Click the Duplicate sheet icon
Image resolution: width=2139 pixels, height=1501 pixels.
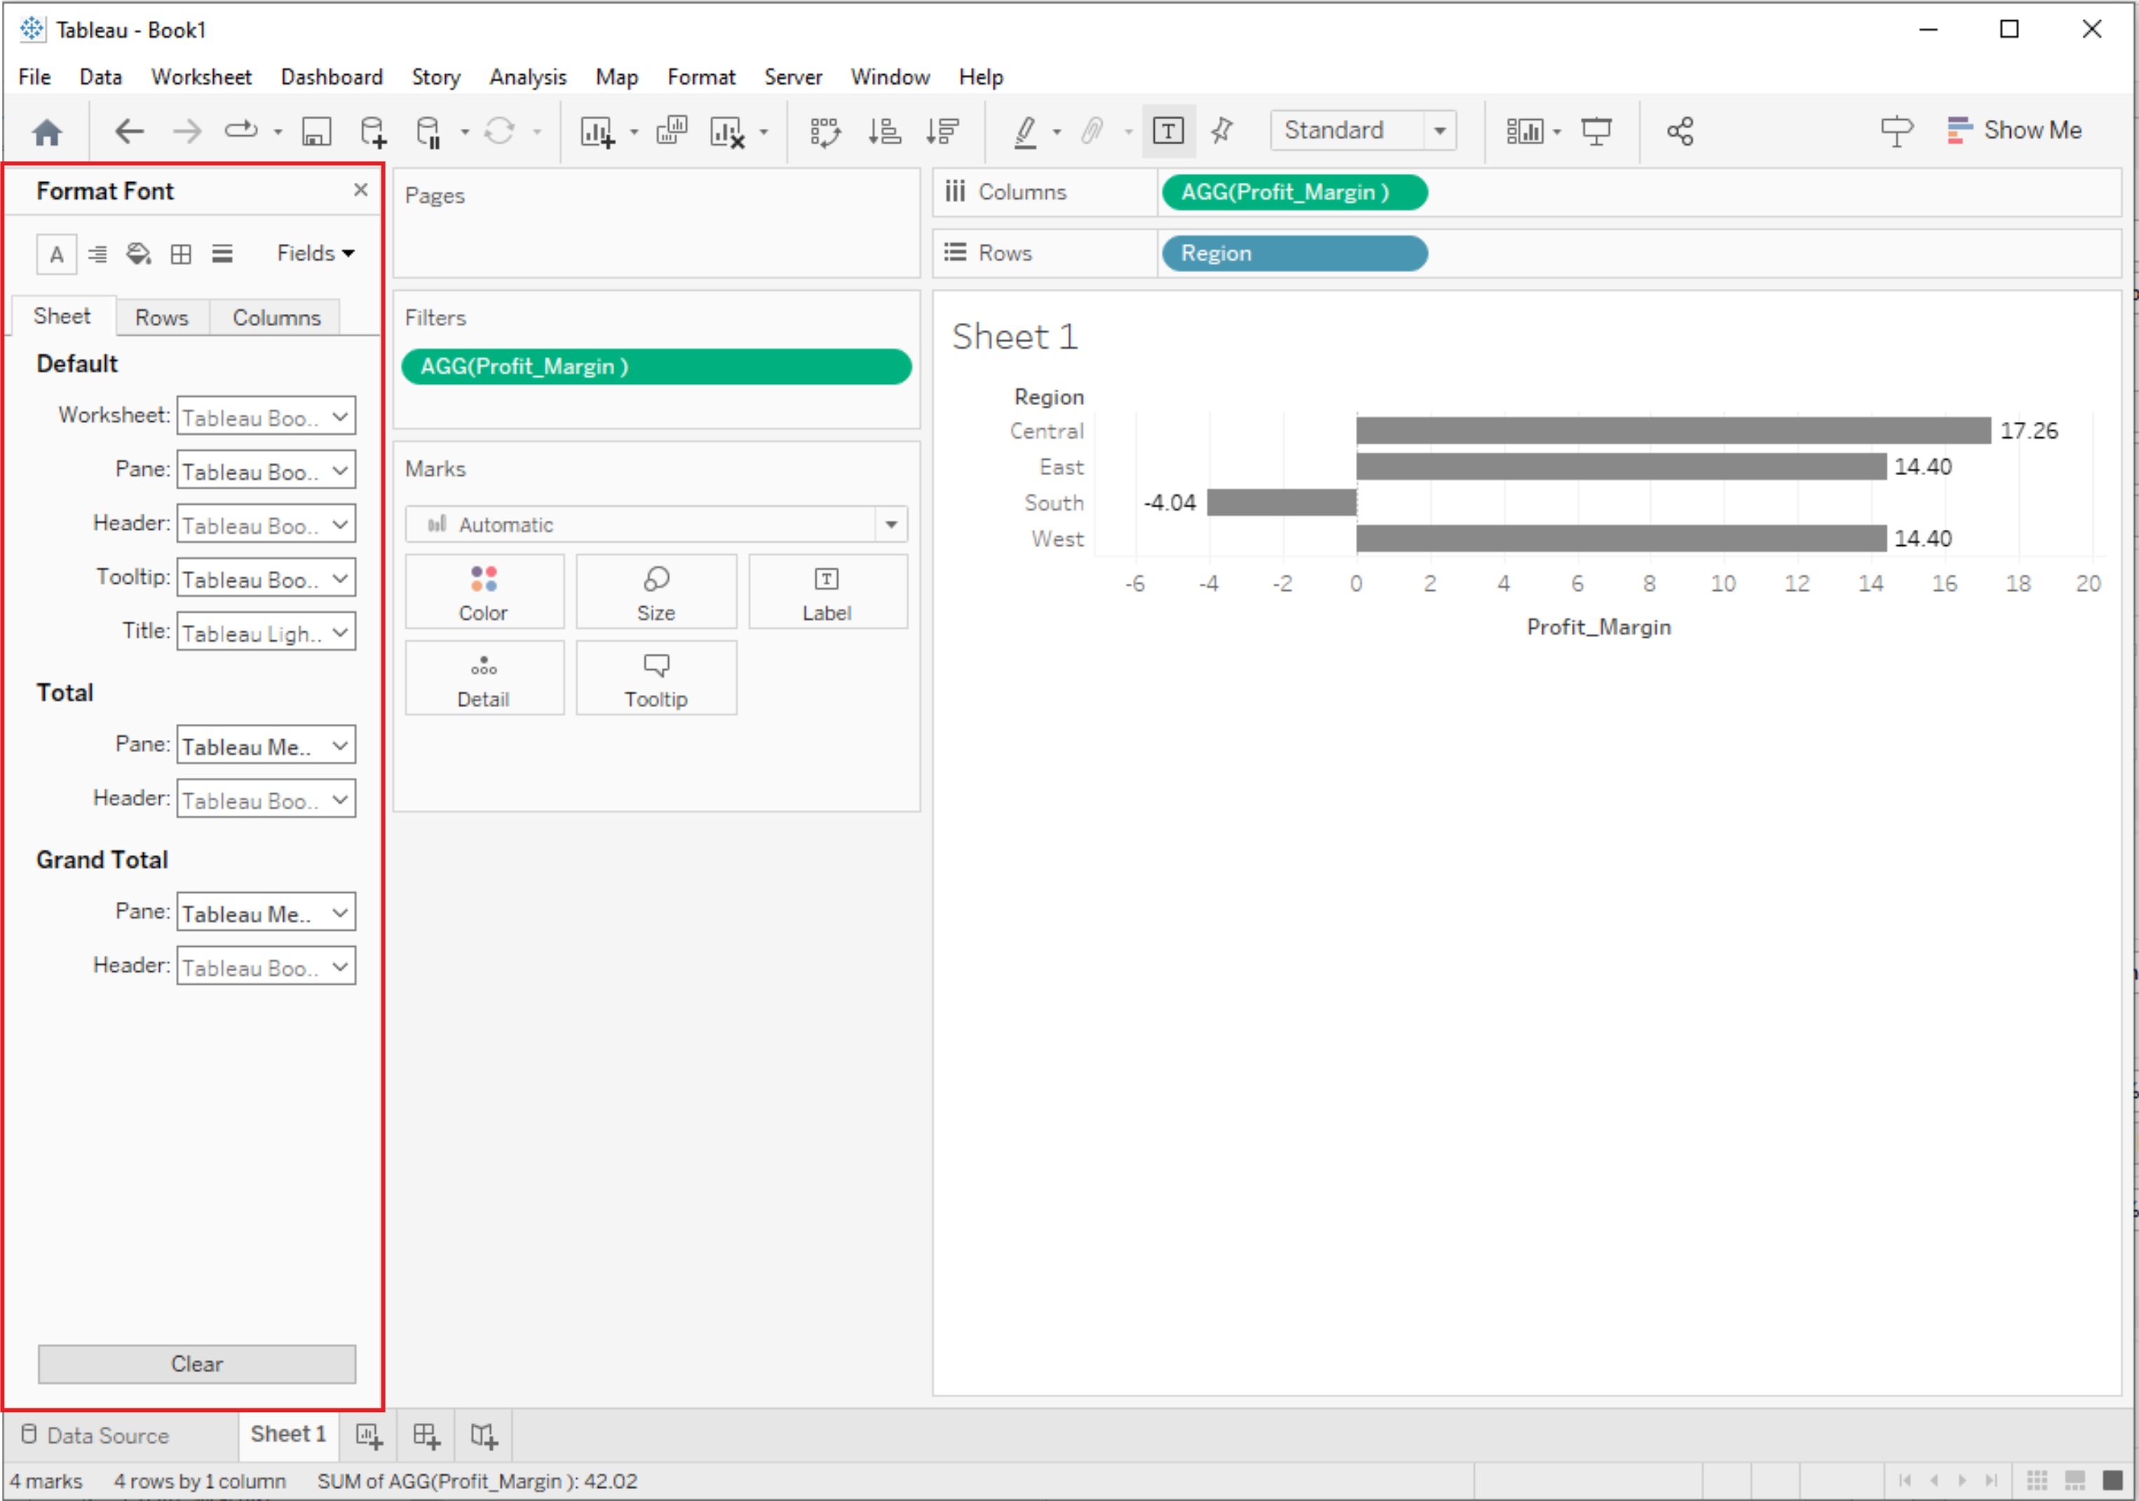pos(672,131)
